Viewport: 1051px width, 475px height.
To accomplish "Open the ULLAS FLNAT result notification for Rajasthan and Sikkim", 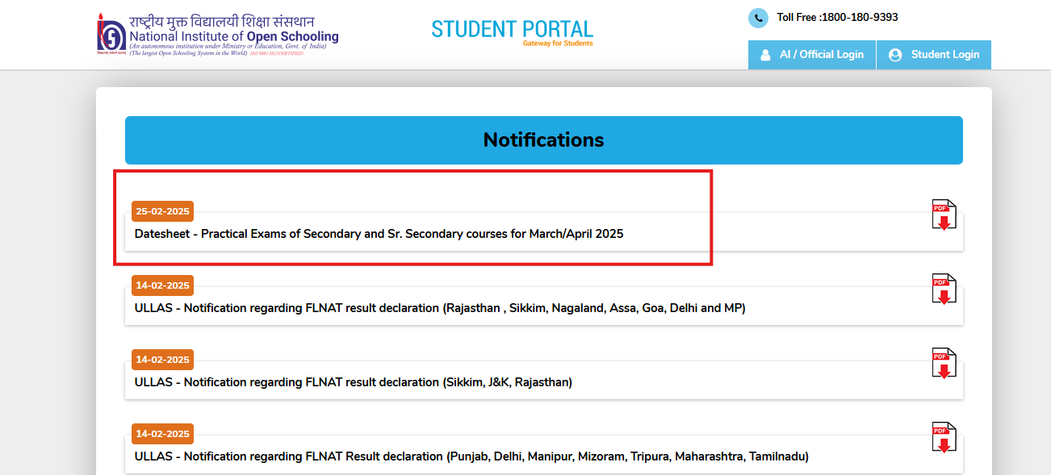I will click(x=438, y=308).
